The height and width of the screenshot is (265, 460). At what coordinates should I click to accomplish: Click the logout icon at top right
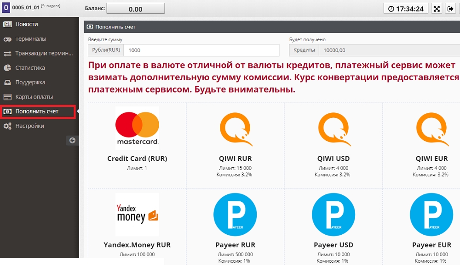coord(450,9)
